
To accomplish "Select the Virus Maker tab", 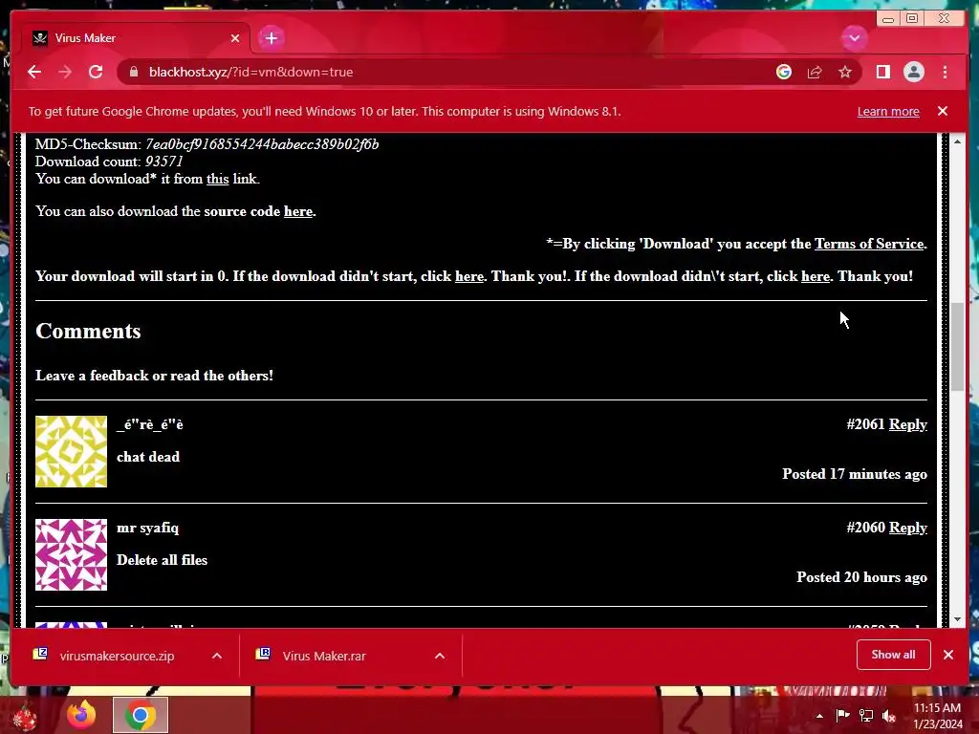I will click(136, 38).
